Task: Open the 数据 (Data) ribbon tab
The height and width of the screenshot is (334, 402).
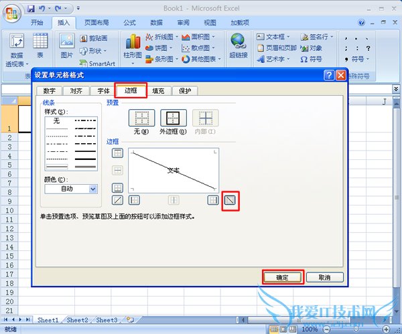Action: click(156, 23)
